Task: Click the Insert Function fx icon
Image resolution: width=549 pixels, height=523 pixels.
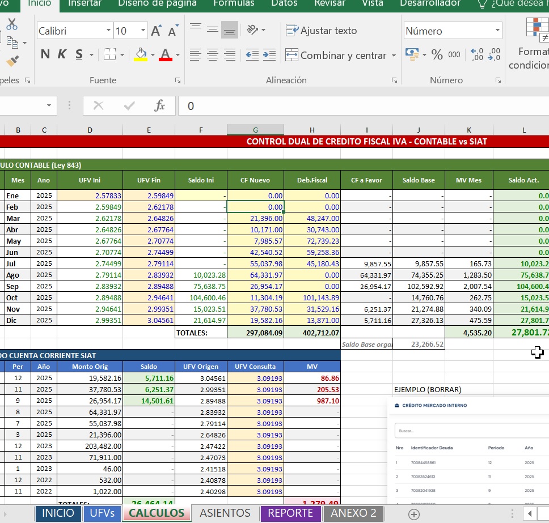Action: (160, 105)
